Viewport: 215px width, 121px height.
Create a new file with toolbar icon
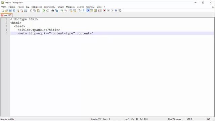pyautogui.click(x=2, y=10)
